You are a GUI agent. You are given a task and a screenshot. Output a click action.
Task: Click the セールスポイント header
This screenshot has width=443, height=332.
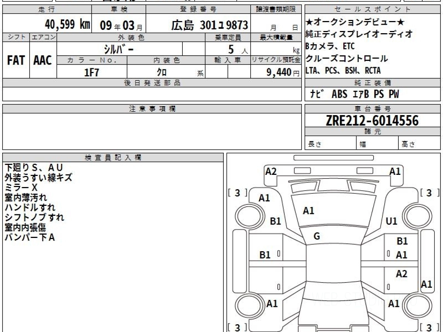pyautogui.click(x=373, y=9)
